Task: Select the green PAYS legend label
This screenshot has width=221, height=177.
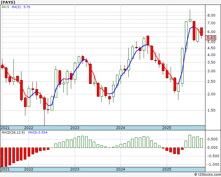Action: pyautogui.click(x=5, y=7)
